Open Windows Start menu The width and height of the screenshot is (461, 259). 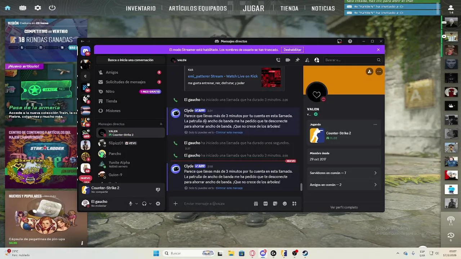156,253
